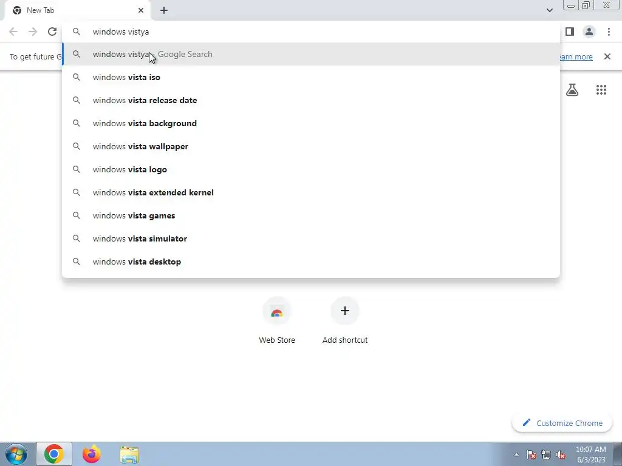The width and height of the screenshot is (622, 466).
Task: Open the profile avatar menu
Action: [589, 32]
